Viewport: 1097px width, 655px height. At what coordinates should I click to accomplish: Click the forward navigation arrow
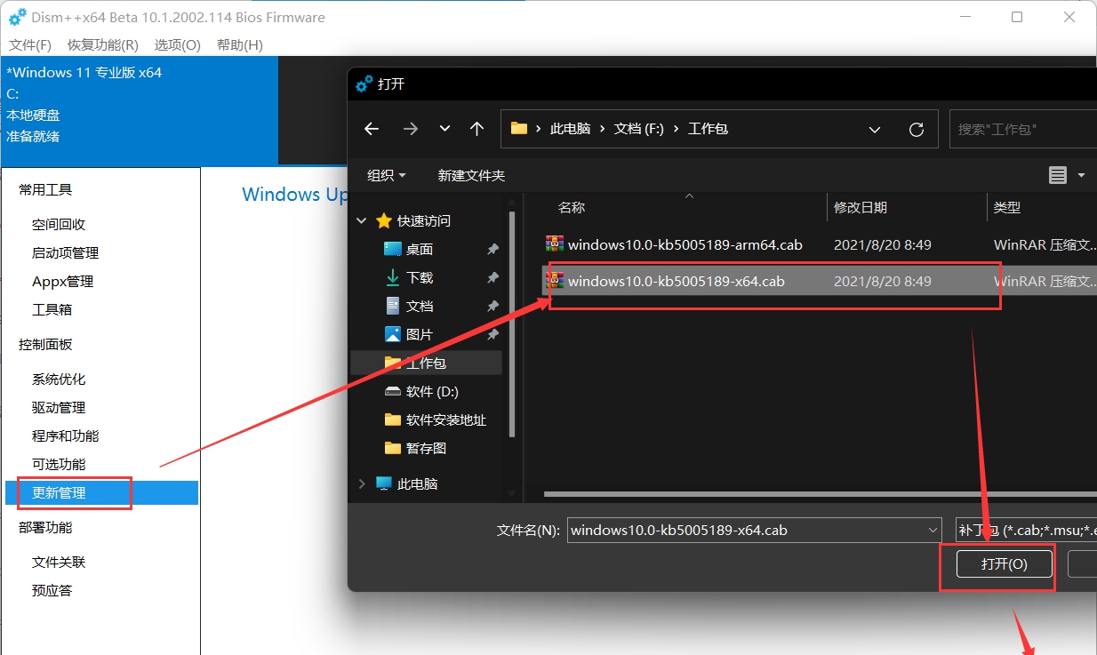click(x=410, y=128)
